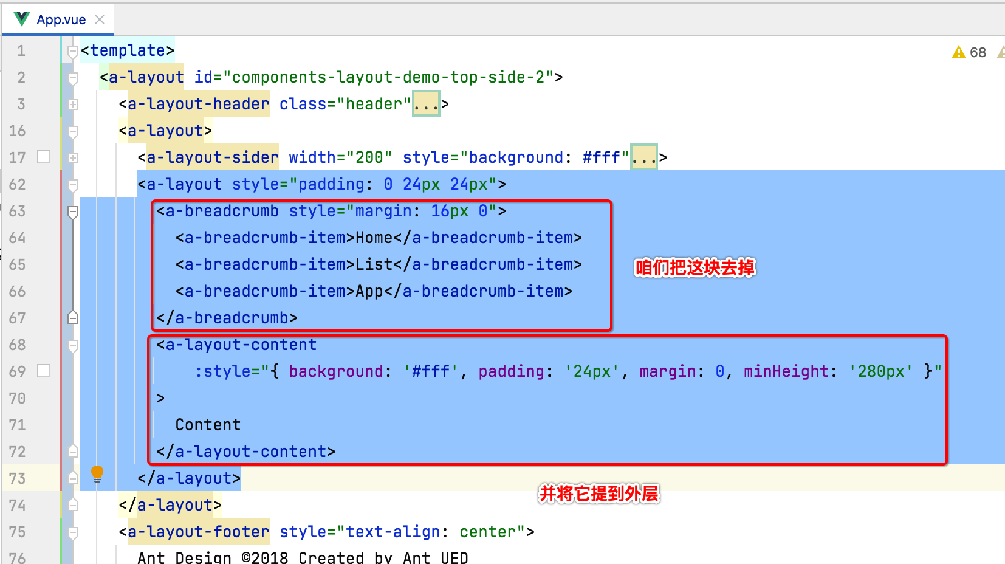Viewport: 1005px width, 564px height.
Task: Click the closing fold marker on line 72
Action: click(x=73, y=451)
